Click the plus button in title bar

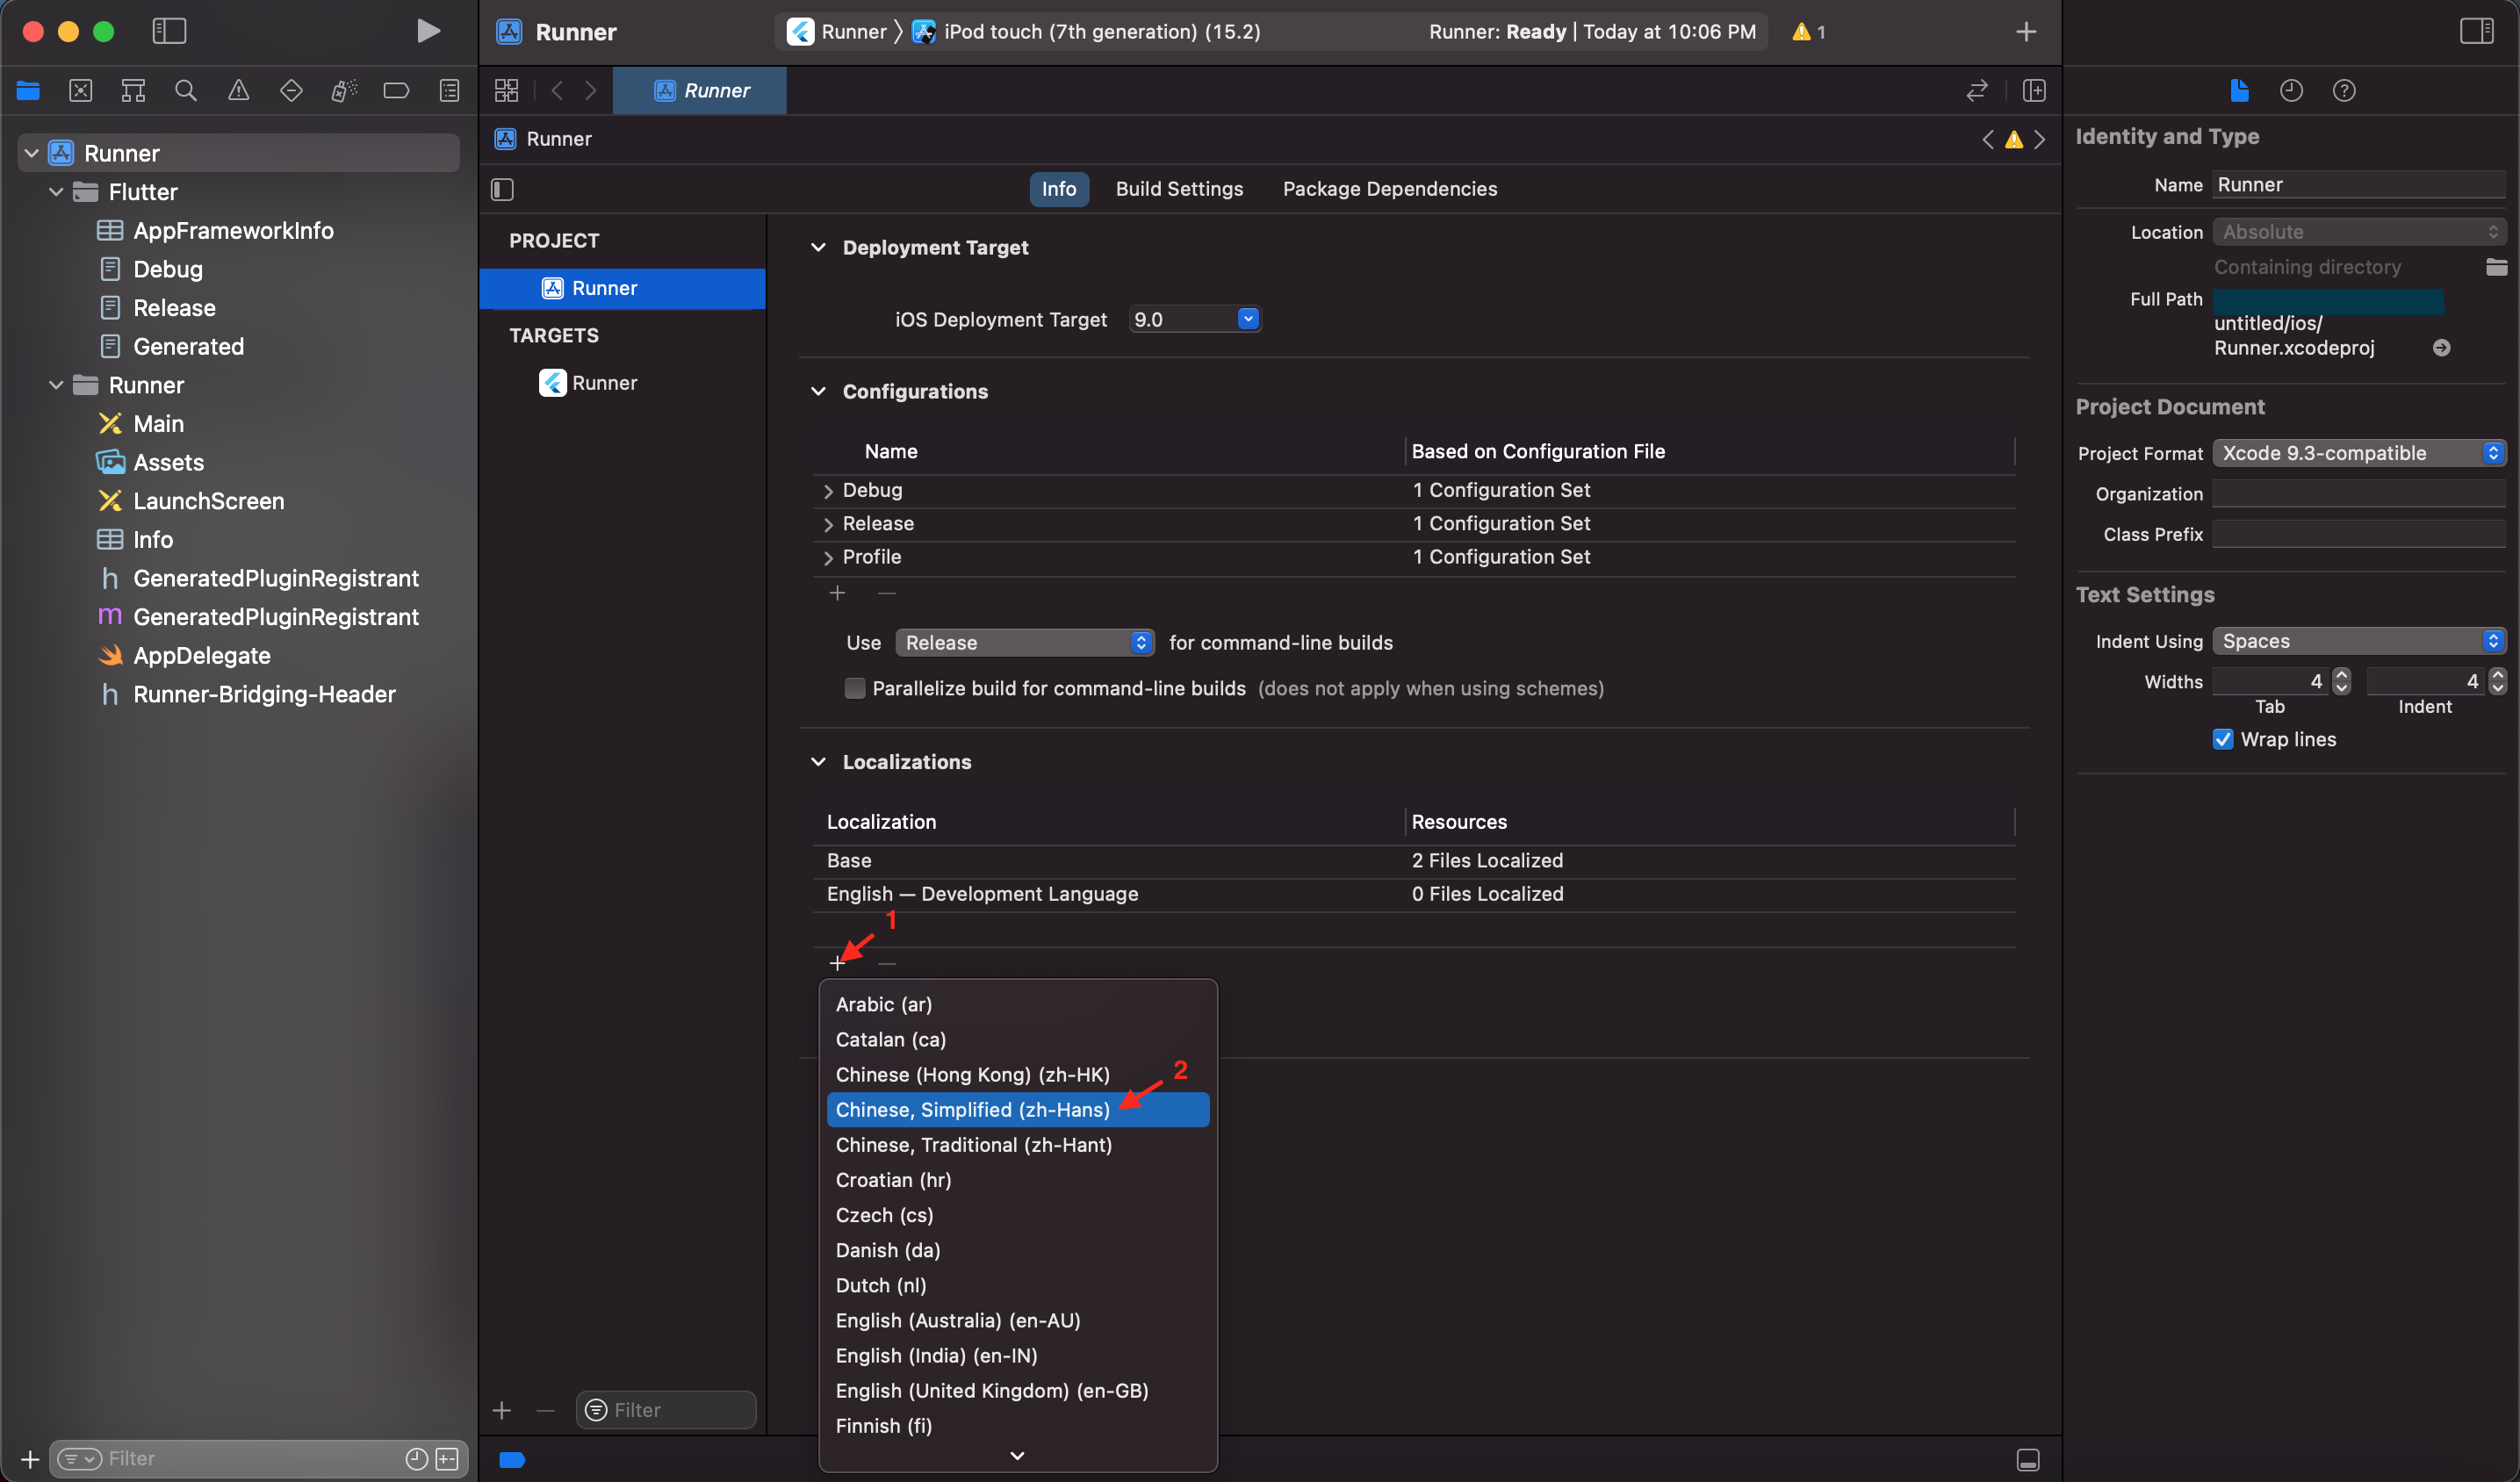click(x=2026, y=32)
